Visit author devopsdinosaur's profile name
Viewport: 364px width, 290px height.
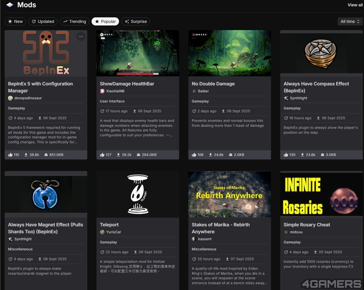[x=28, y=98]
